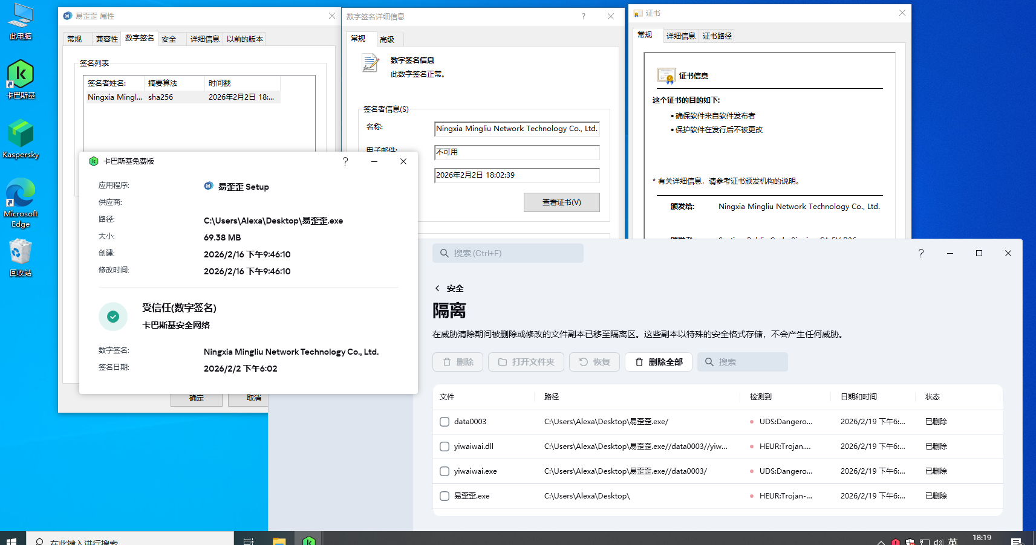Open the 以前的版本 tab
1036x545 pixels.
click(245, 39)
